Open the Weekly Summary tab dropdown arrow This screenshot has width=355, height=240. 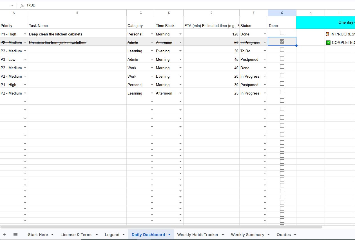click(x=269, y=234)
